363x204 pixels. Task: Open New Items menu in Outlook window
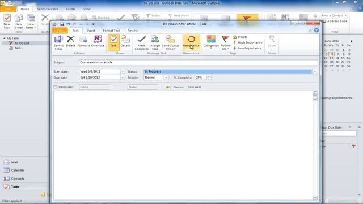pyautogui.click(x=31, y=22)
